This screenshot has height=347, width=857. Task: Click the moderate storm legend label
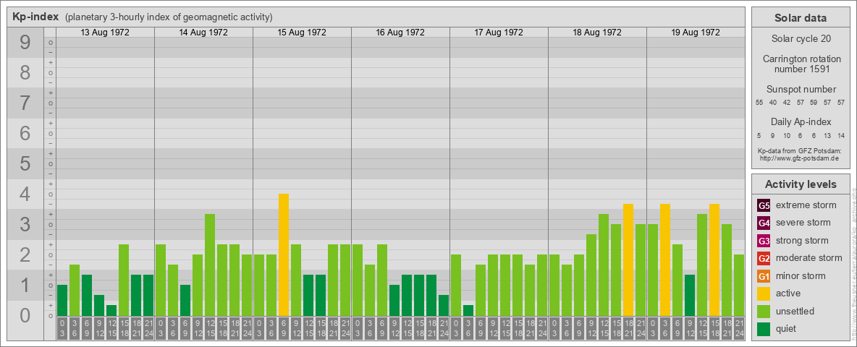click(x=809, y=257)
